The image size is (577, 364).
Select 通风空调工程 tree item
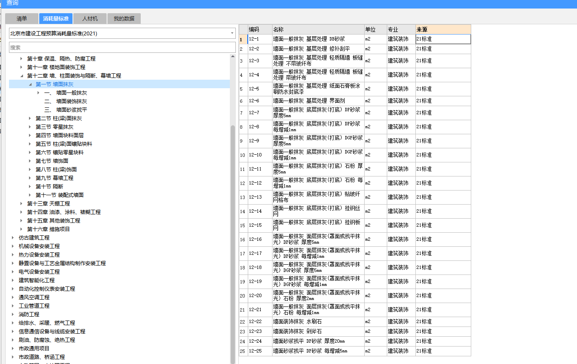click(34, 298)
